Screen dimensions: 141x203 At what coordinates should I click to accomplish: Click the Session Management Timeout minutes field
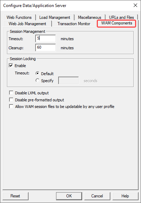[x=46, y=38]
